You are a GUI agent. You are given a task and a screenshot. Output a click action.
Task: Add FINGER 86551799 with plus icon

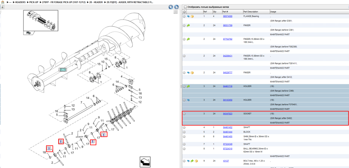click(x=184, y=25)
